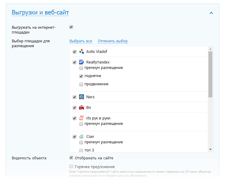Click the platform list scrollbar thumb
Screen dimensions: 226x179
click(211, 74)
